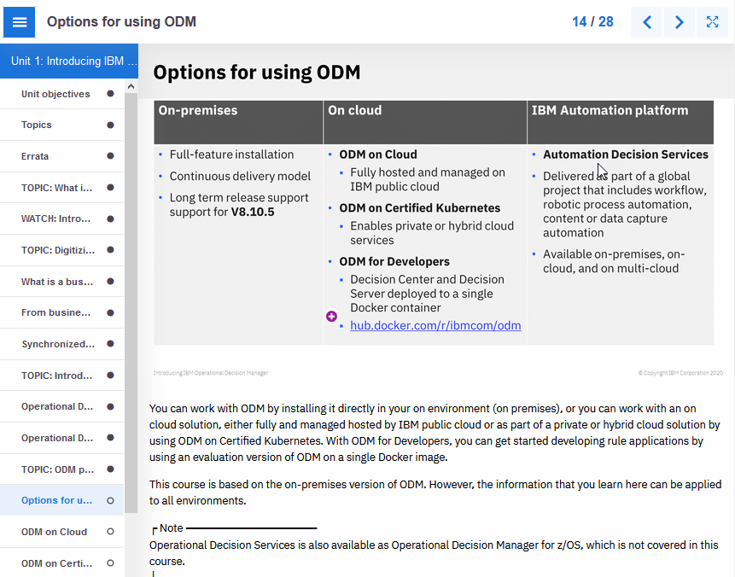Click open circle beside ODM on Certi...
This screenshot has width=735, height=577.
click(x=111, y=563)
